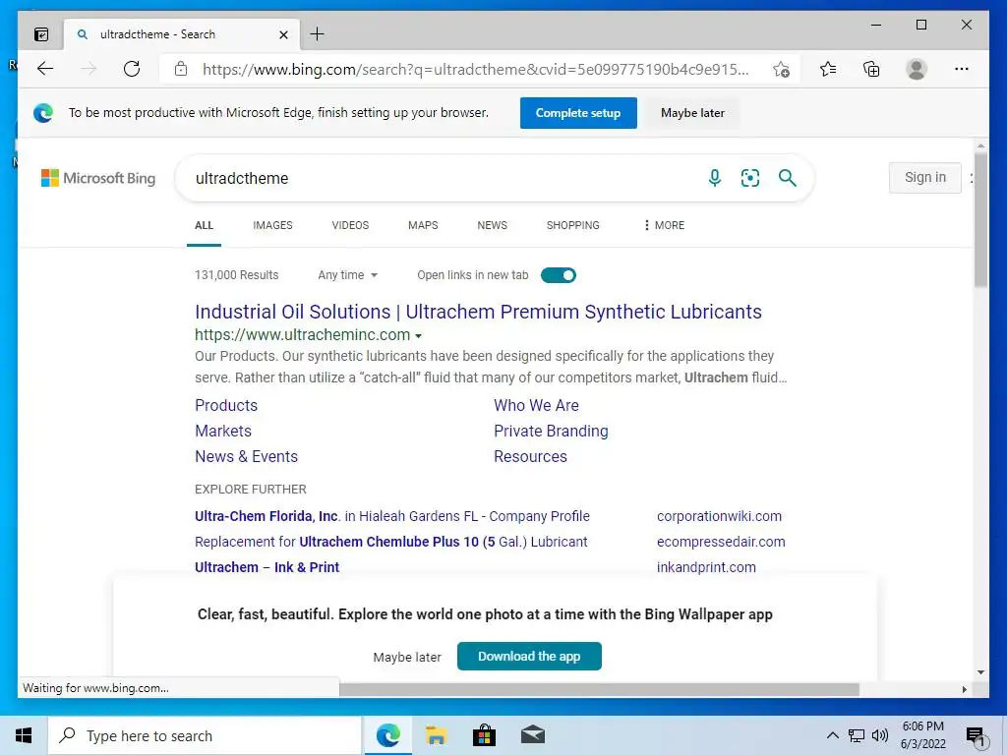This screenshot has height=755, width=1007.
Task: Click the Refresh page icon
Action: tap(132, 69)
